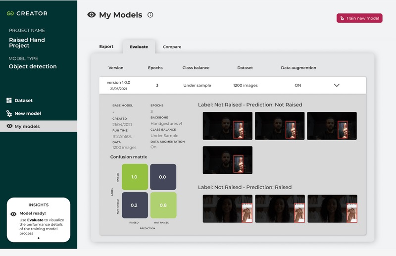The width and height of the screenshot is (396, 256).
Task: Click the gear icon on Train new model
Action: [x=342, y=18]
